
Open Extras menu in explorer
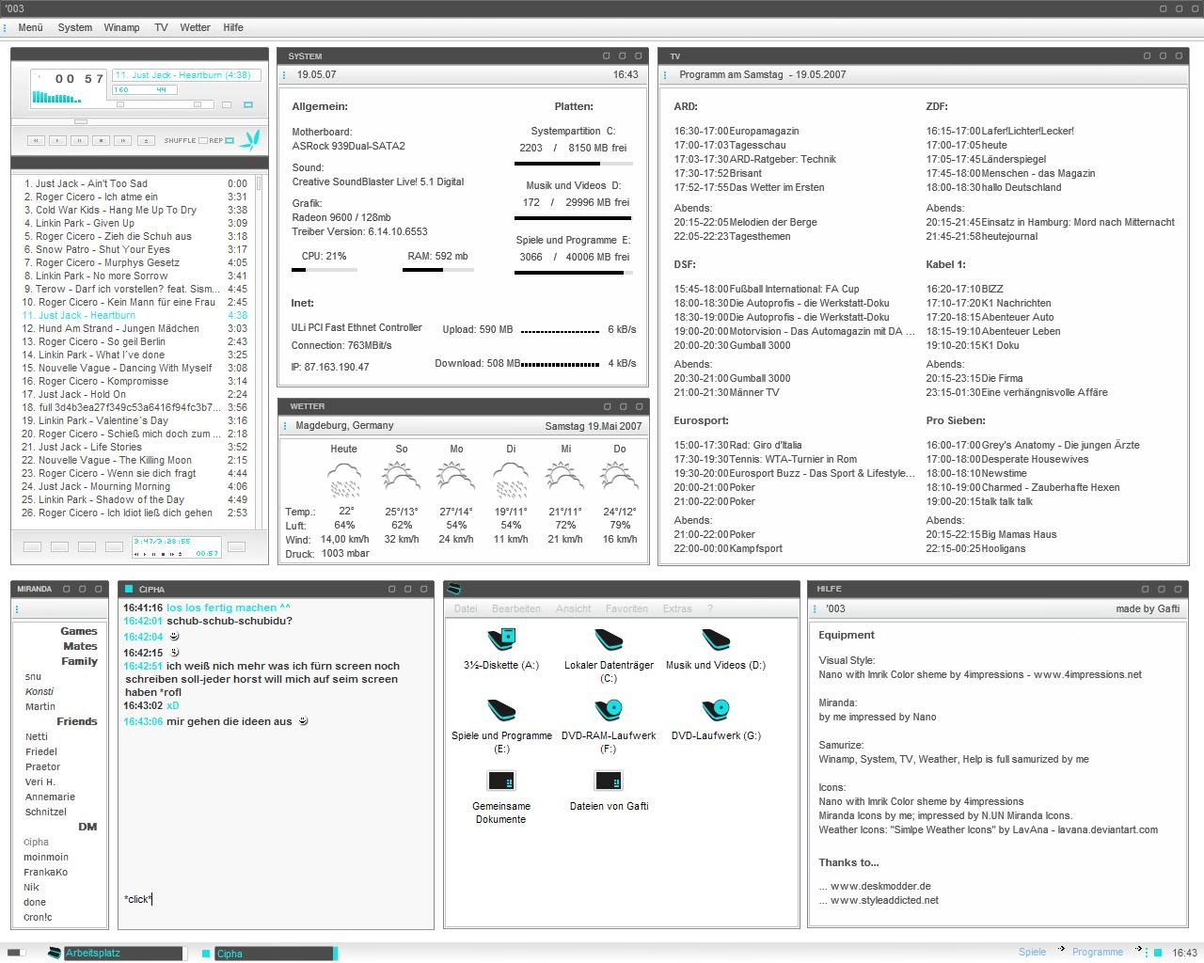(677, 608)
